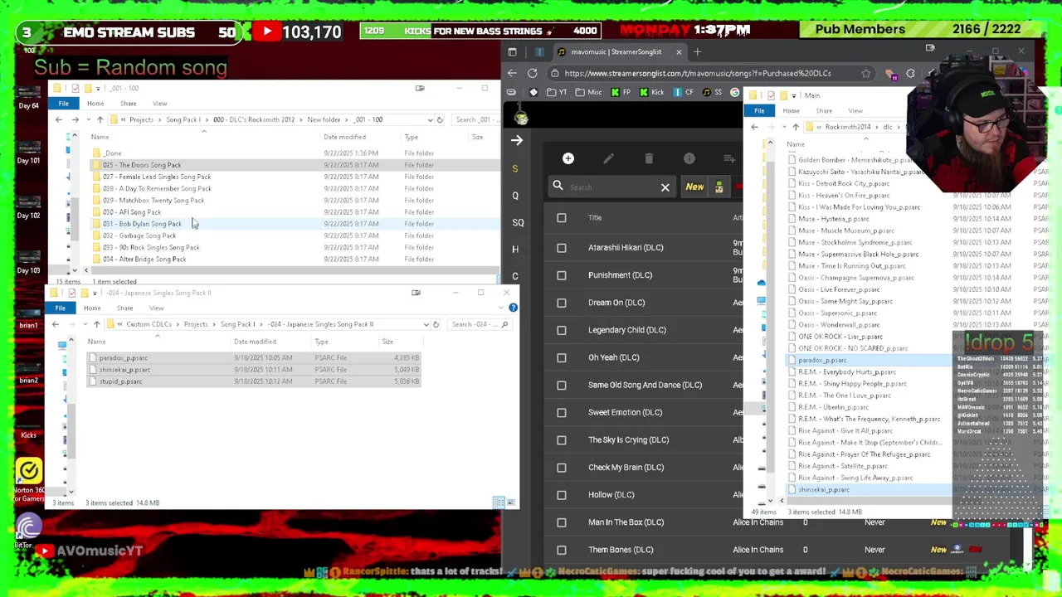Open Share tab in _001 - 100 Explorer window

tap(128, 104)
